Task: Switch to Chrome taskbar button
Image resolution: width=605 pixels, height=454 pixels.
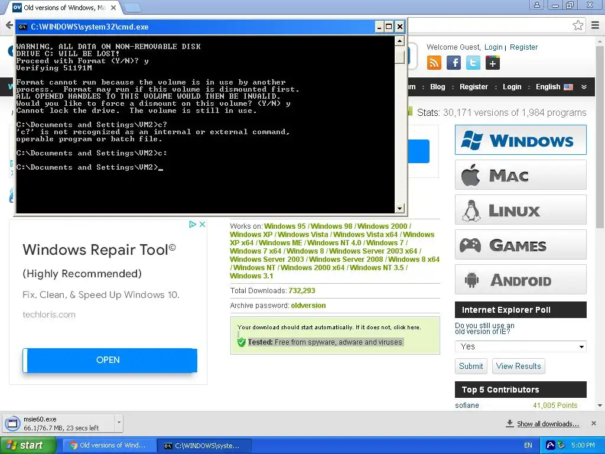Action: tap(109, 445)
